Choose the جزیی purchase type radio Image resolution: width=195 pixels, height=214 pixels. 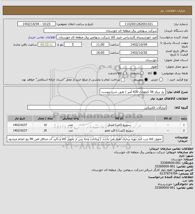point(161,80)
